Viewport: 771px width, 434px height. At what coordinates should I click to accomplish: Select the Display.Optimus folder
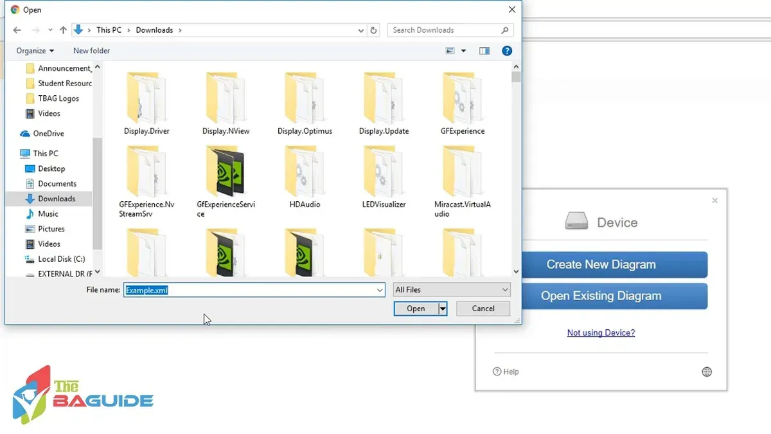point(305,103)
